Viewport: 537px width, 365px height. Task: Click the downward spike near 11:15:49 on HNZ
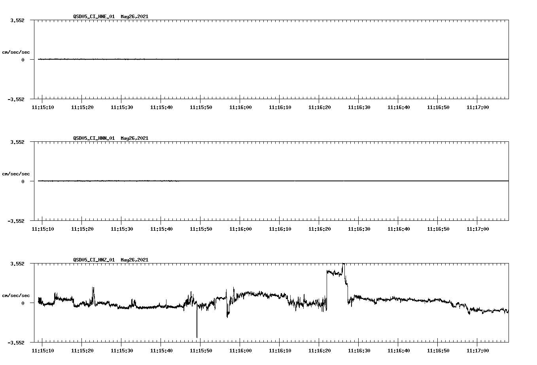pos(197,324)
